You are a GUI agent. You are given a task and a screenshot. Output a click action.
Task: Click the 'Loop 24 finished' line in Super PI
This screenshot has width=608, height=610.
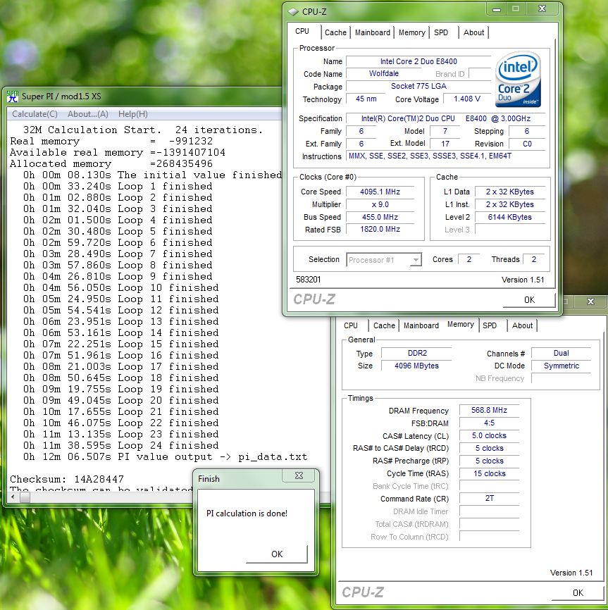120,445
